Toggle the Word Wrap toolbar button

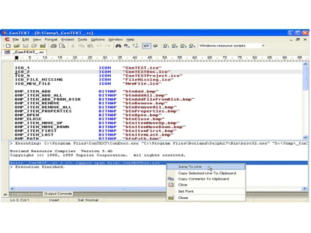click(x=146, y=46)
